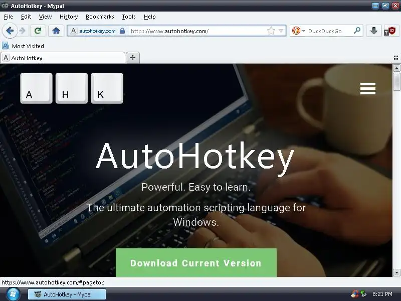Open the Bookmarks menu
The width and height of the screenshot is (401, 301).
100,17
